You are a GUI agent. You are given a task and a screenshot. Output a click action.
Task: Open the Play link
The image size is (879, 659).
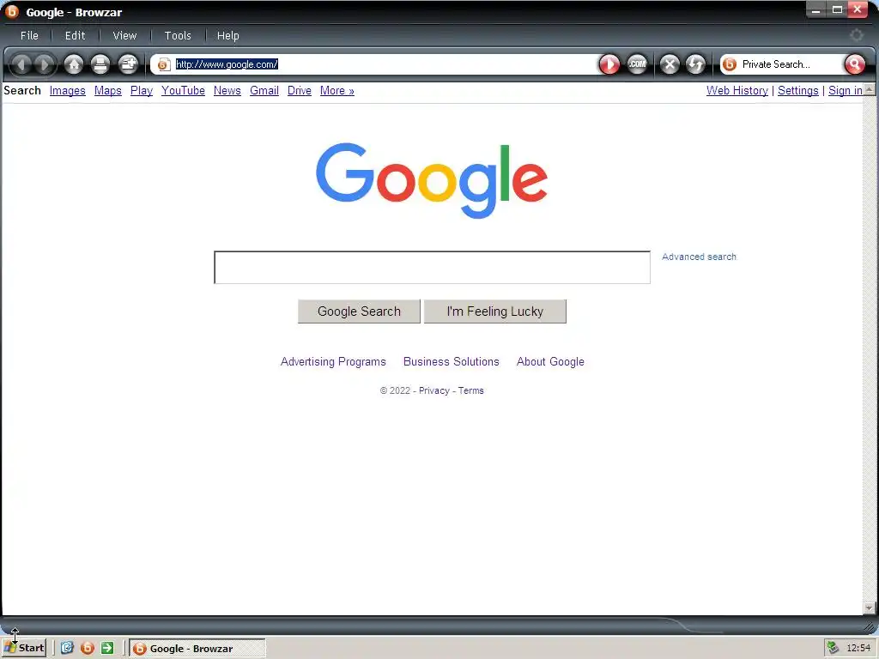[x=142, y=91]
